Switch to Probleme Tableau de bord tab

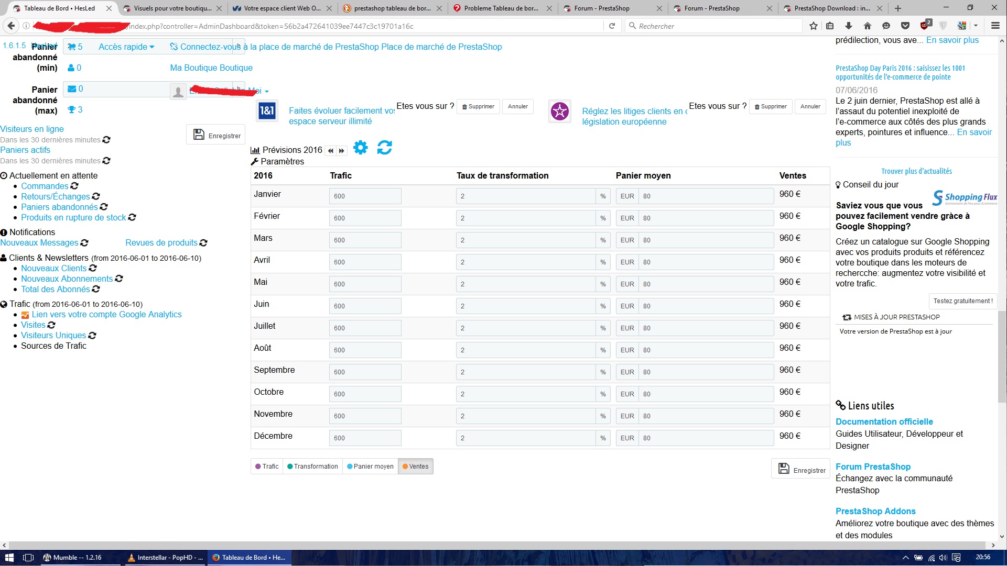point(502,8)
